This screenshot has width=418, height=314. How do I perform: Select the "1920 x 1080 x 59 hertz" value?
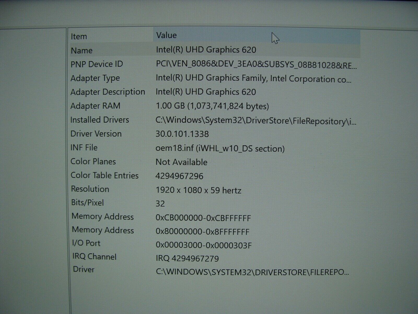pyautogui.click(x=198, y=190)
